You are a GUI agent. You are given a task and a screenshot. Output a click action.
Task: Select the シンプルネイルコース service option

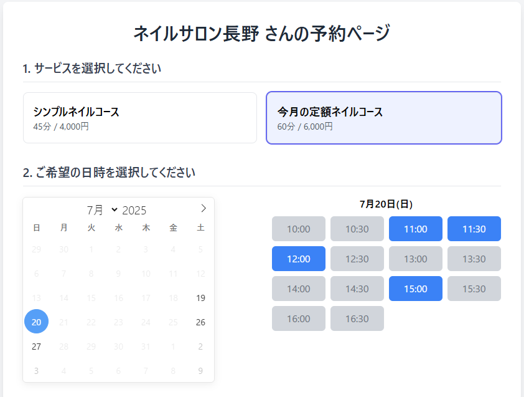139,118
